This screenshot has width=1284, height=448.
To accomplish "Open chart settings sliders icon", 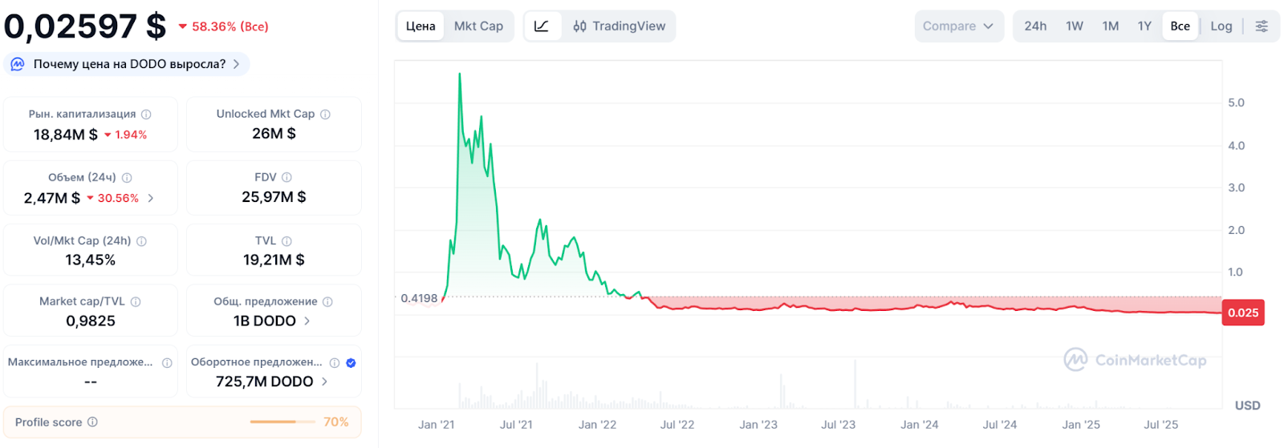I will pos(1262,26).
